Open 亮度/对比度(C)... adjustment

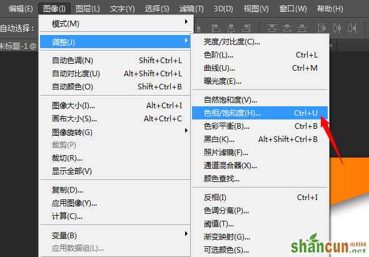260,42
